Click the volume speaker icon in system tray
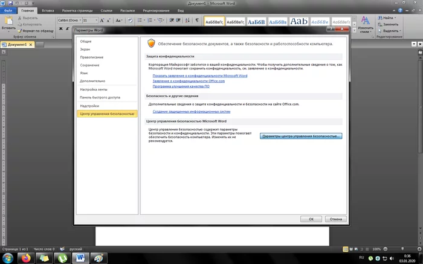Screen dimensions: 423x264 point(392,259)
